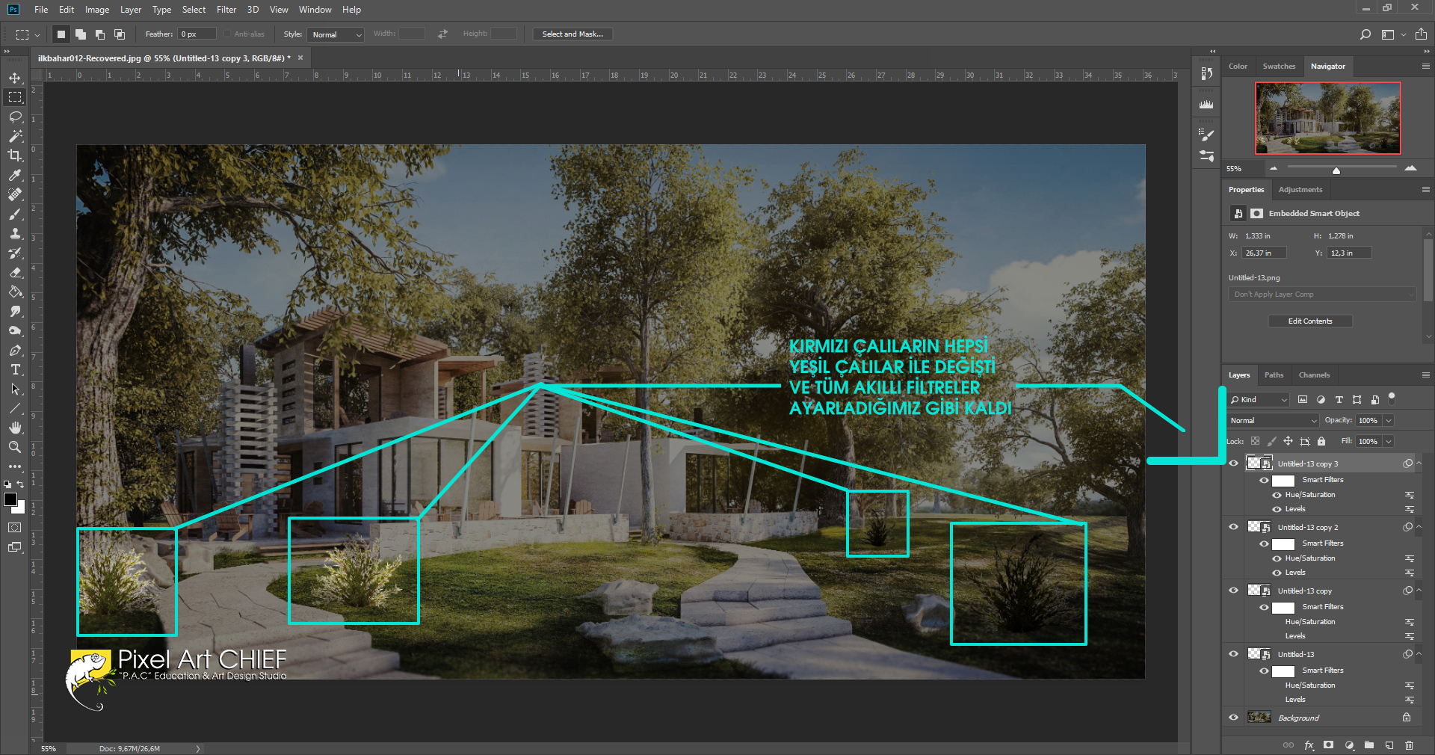Open the Don't Apply Layer Comp dropdown

[1321, 295]
